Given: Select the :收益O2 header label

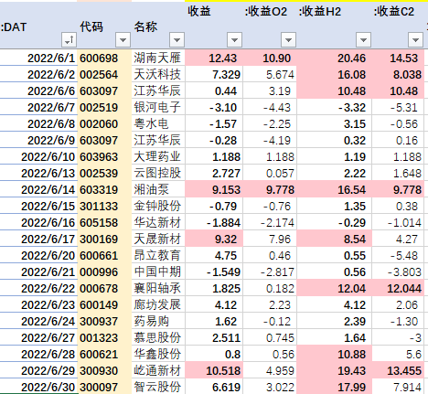Looking at the screenshot, I should pyautogui.click(x=266, y=12).
